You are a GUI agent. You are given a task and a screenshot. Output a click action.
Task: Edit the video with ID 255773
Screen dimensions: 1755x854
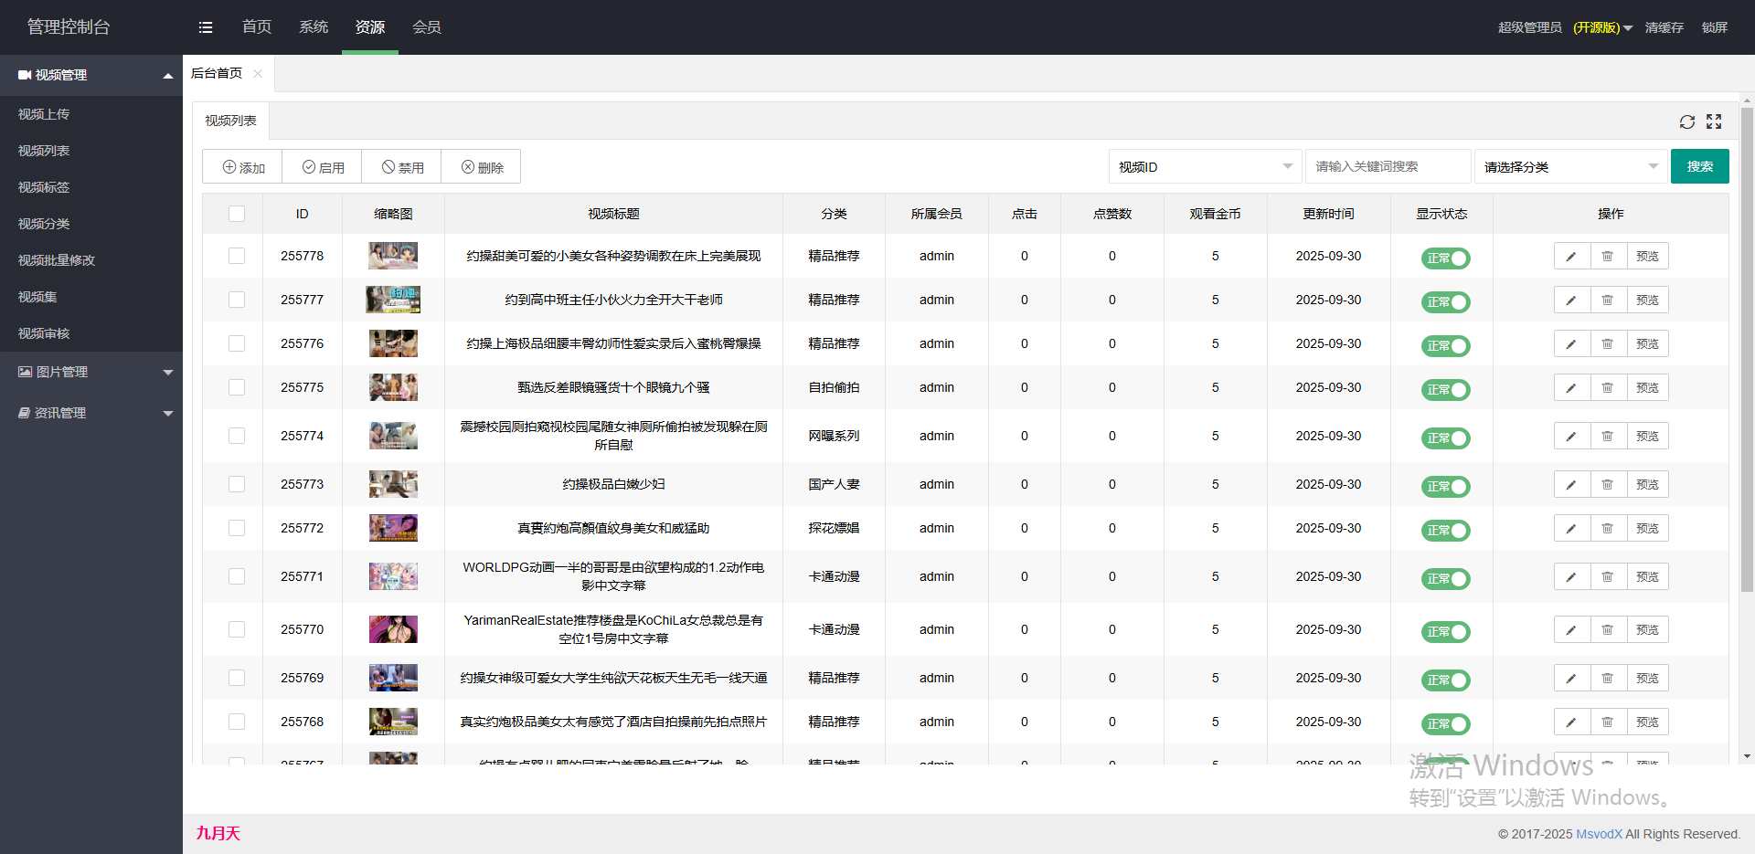point(1571,485)
